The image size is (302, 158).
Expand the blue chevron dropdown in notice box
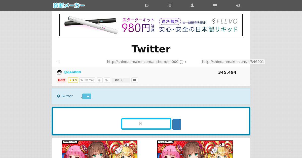click(x=87, y=96)
